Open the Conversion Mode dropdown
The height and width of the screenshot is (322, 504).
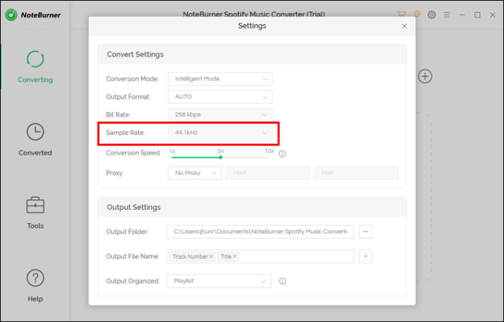(x=220, y=79)
